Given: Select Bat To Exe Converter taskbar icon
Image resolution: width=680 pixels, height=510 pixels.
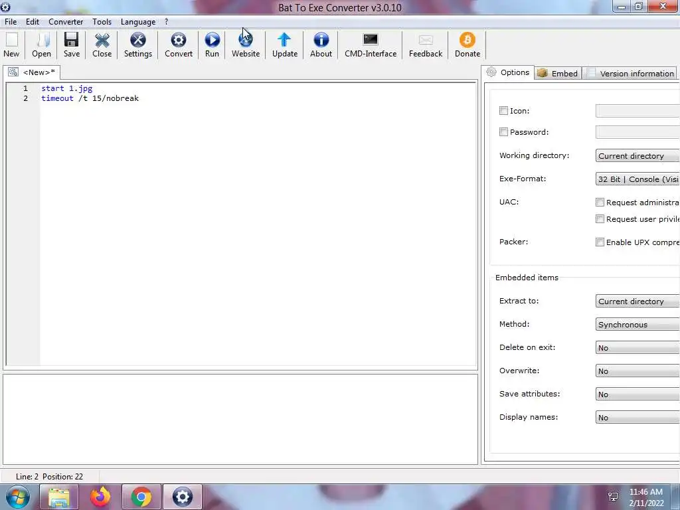Looking at the screenshot, I should (182, 497).
